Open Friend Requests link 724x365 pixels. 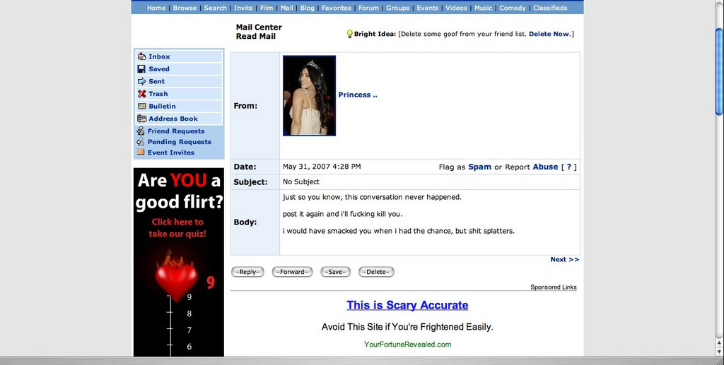[x=176, y=131]
